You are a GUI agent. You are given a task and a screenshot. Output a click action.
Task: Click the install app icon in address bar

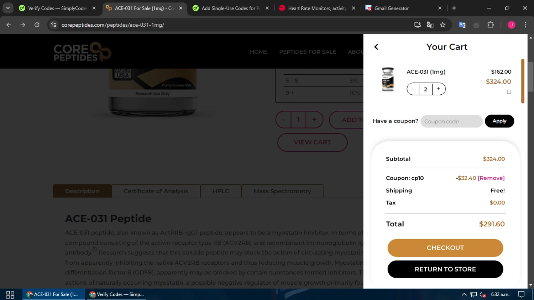(x=418, y=25)
